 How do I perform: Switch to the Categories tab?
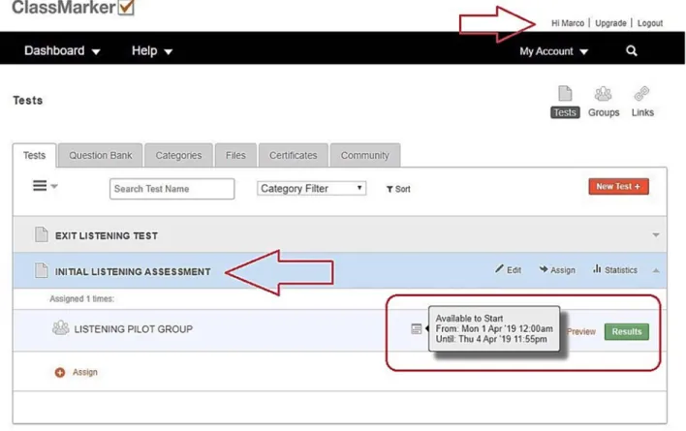click(178, 155)
